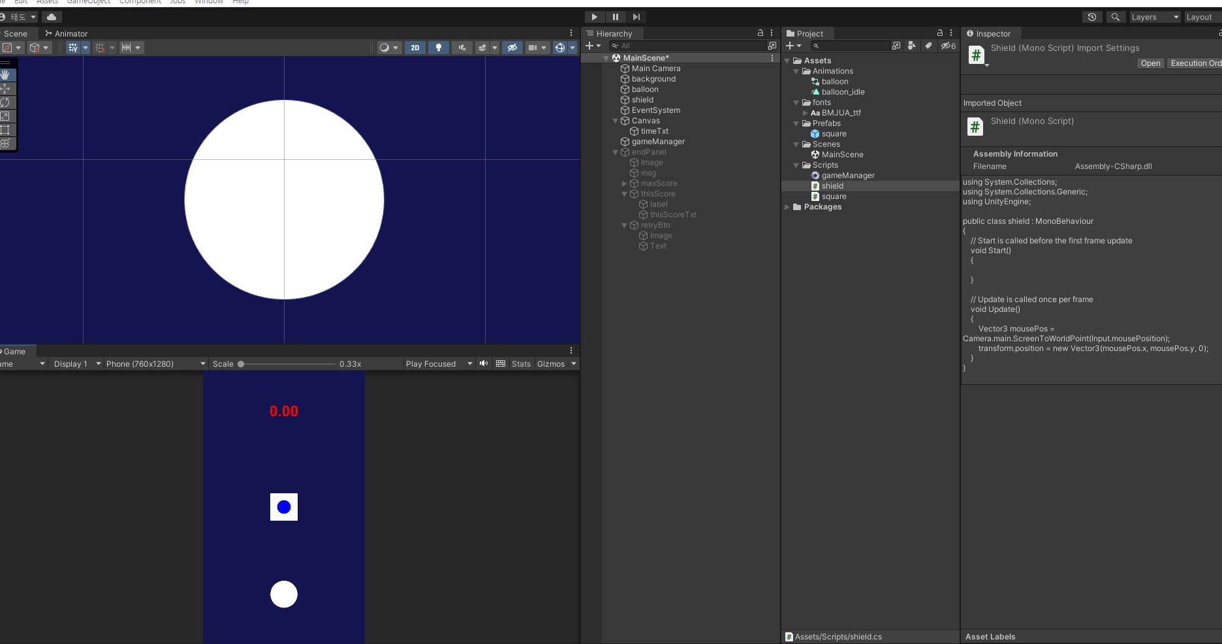
Task: Toggle 2D mode in Scene view
Action: coord(415,48)
